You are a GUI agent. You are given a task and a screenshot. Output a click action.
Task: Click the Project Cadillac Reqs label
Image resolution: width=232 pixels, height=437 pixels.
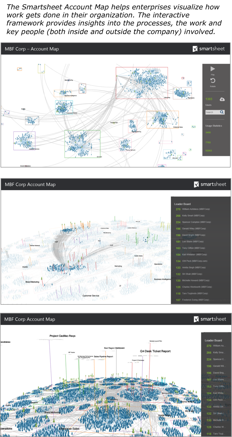pos(63,336)
